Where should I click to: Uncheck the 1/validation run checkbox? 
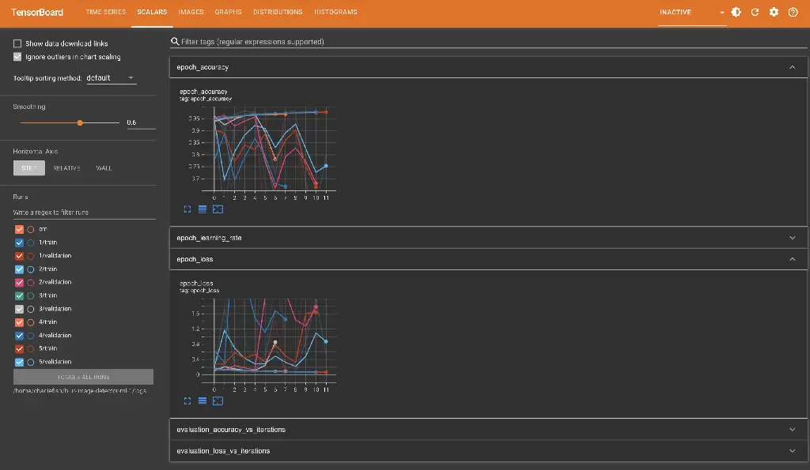[20, 256]
